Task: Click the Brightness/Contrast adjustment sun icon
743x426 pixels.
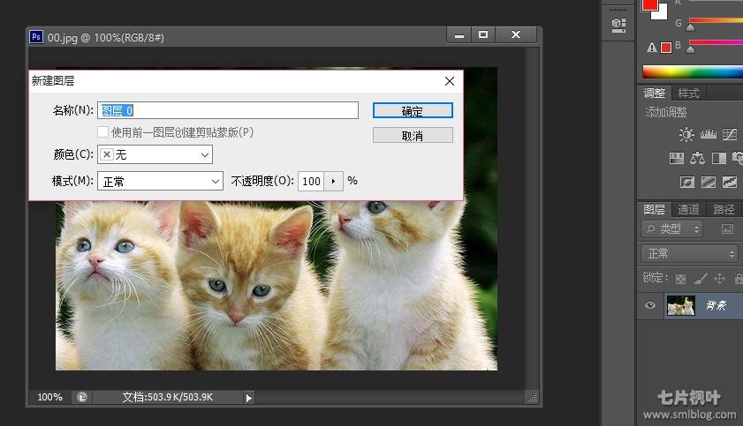Action: (x=686, y=135)
